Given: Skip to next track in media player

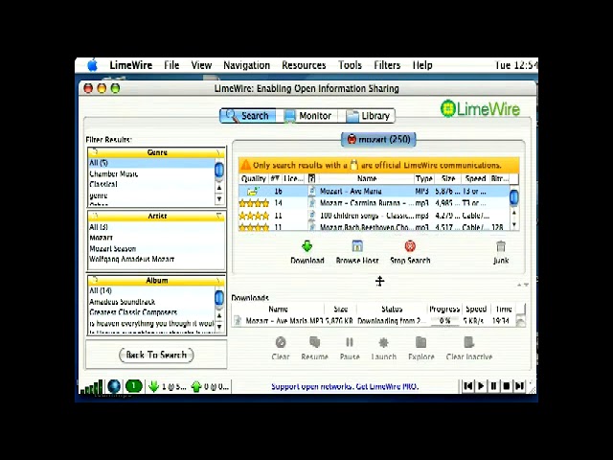Looking at the screenshot, I should pyautogui.click(x=519, y=386).
